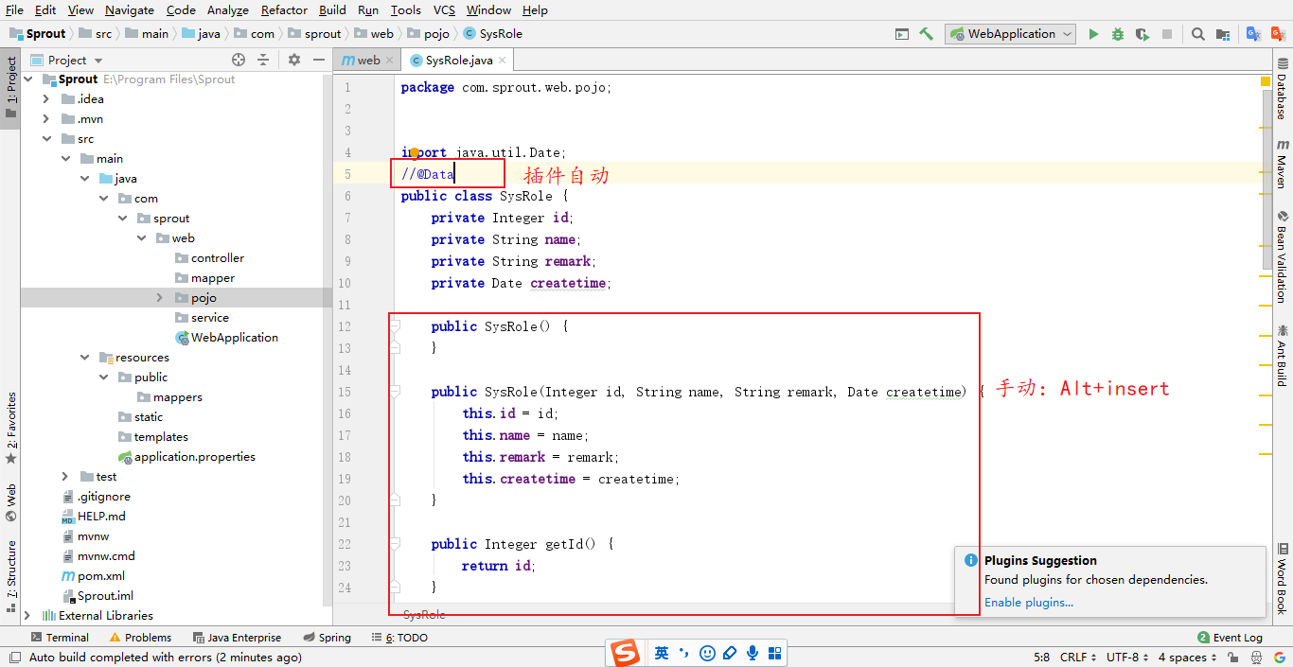Viewport: 1293px width, 667px height.
Task: Build the project using the hammer icon
Action: (927, 34)
